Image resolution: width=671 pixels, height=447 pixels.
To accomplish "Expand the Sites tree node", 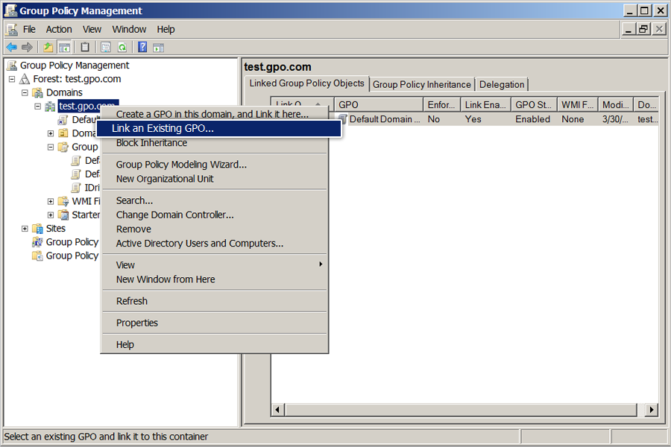I will 25,229.
